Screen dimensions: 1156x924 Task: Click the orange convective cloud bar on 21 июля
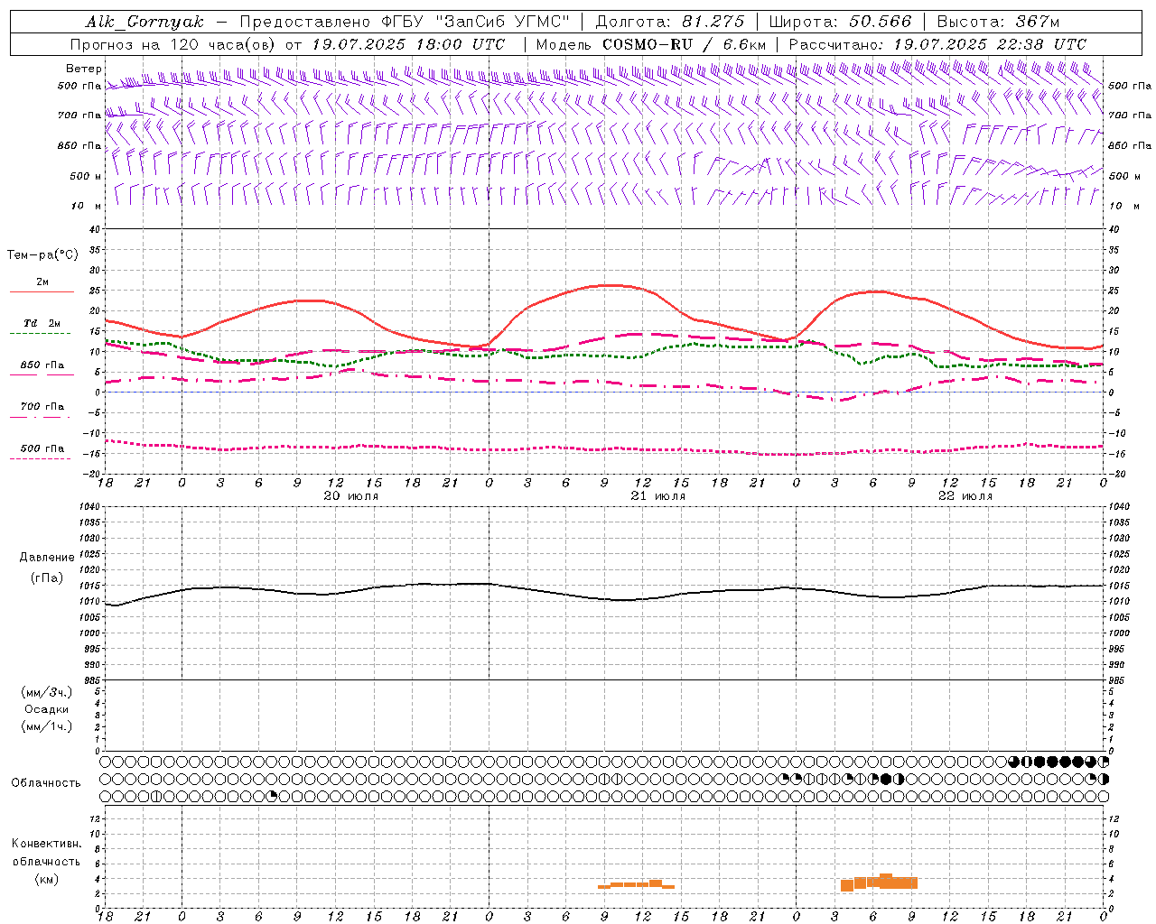636,884
